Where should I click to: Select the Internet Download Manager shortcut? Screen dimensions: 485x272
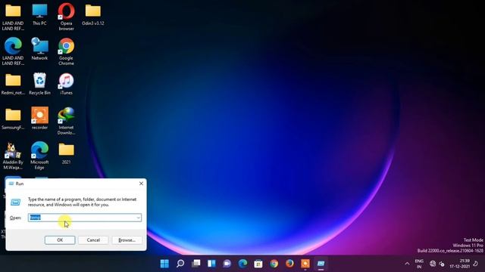point(66,121)
